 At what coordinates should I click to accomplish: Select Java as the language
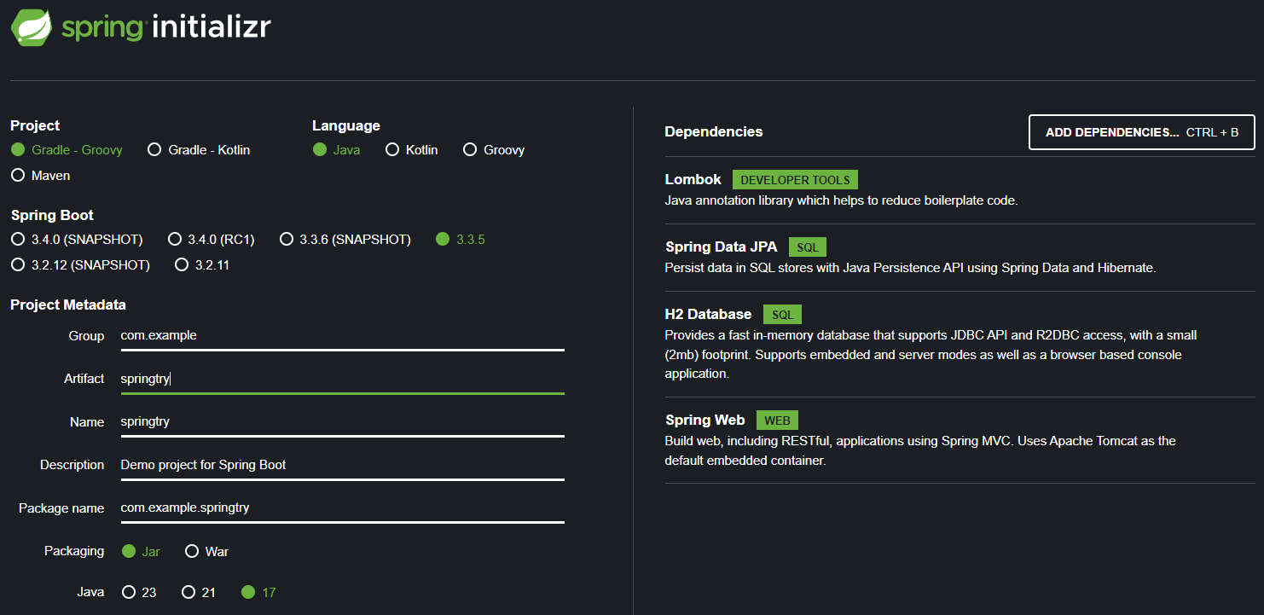point(336,150)
